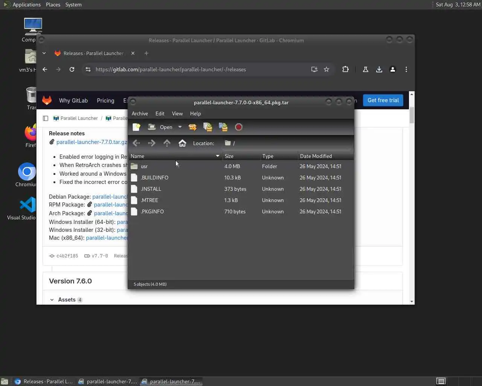This screenshot has width=482, height=386.
Task: Open the Archive menu
Action: coord(140,113)
